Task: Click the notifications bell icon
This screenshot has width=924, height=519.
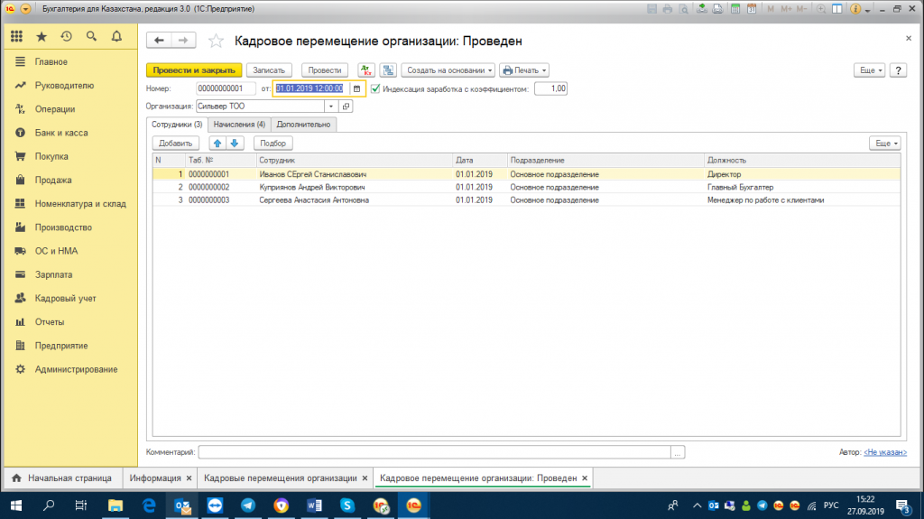Action: pos(116,37)
